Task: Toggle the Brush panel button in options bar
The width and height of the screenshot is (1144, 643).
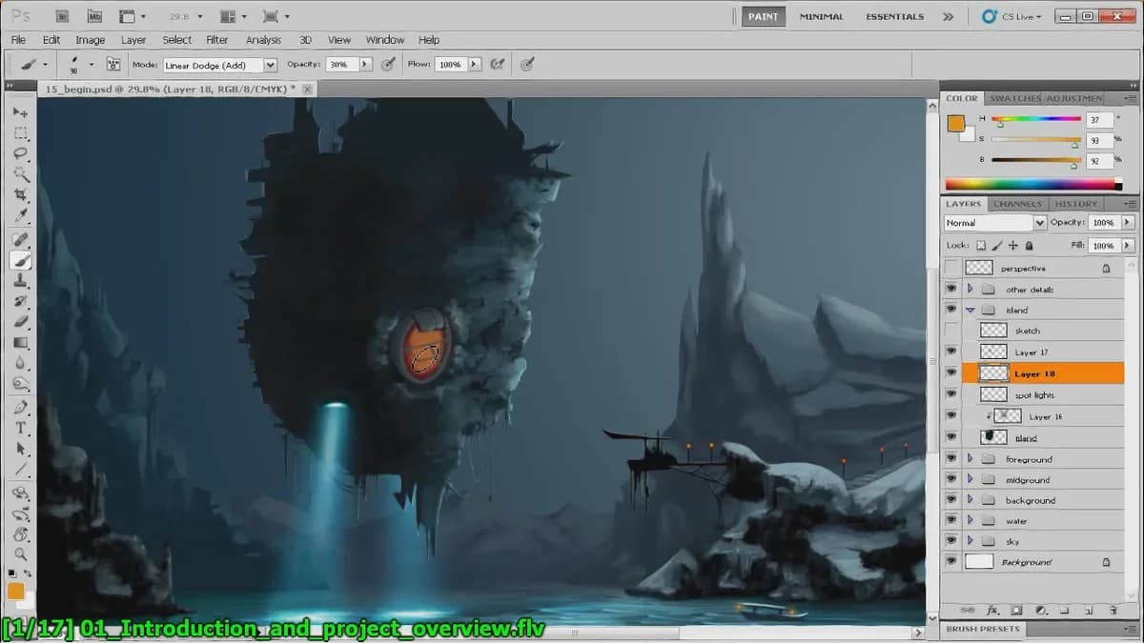Action: [x=112, y=65]
